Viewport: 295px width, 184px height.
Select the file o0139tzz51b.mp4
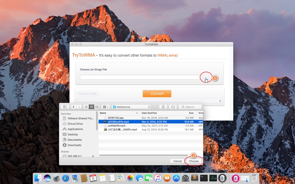click(x=151, y=122)
